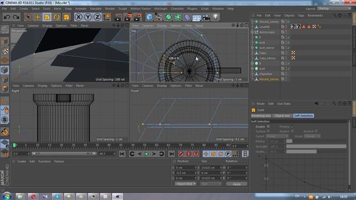
Task: Toggle the Z axis lock
Action: [97, 17]
